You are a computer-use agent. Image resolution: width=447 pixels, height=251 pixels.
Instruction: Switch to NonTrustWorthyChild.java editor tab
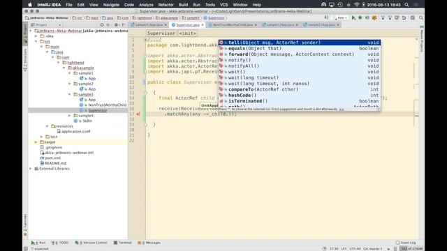coord(233,25)
